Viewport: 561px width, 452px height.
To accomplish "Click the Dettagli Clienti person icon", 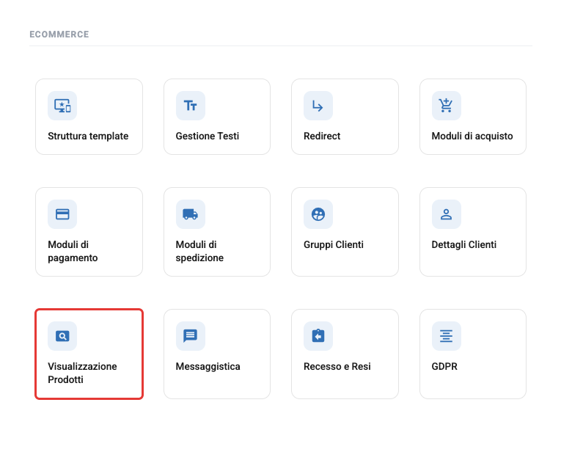I will coord(446,214).
